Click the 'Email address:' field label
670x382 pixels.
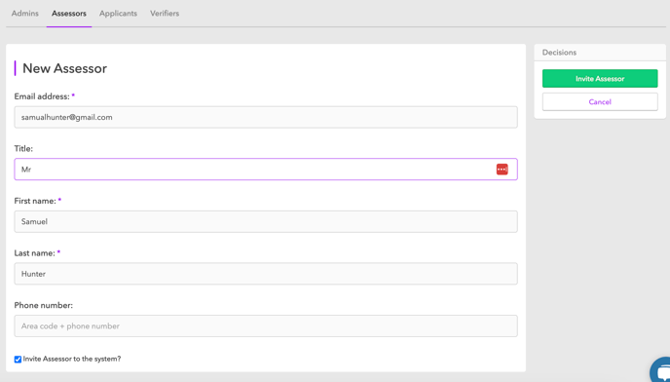coord(42,96)
